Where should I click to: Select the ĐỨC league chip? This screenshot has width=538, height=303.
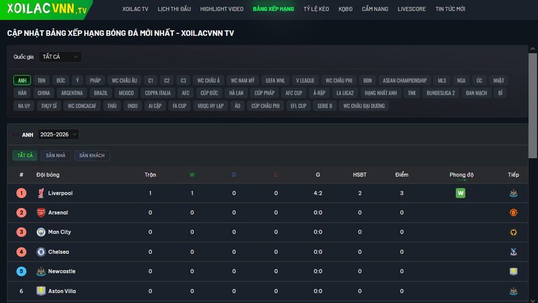point(61,80)
